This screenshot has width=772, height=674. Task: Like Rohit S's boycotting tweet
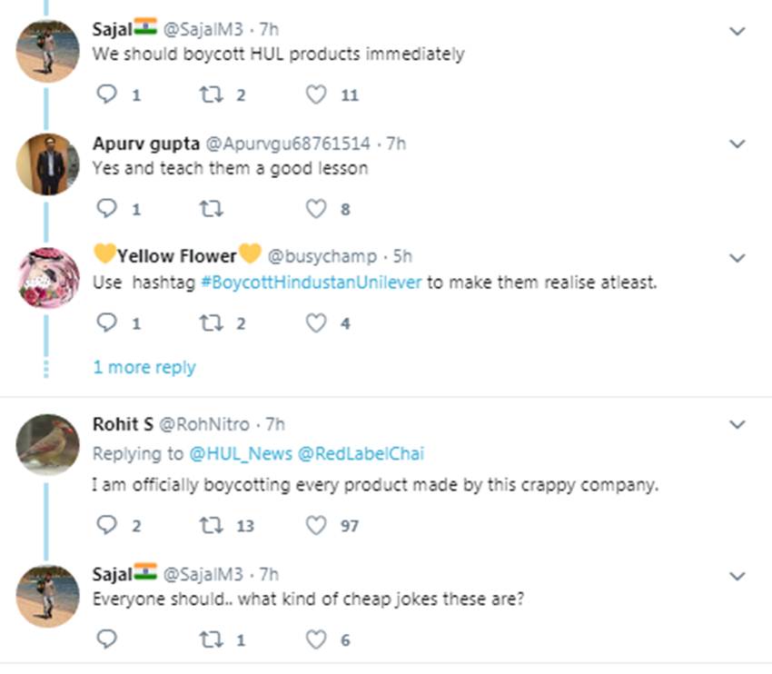coord(315,526)
